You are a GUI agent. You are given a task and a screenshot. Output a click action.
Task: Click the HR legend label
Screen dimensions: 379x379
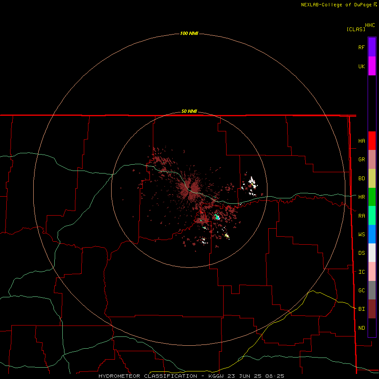[361, 197]
